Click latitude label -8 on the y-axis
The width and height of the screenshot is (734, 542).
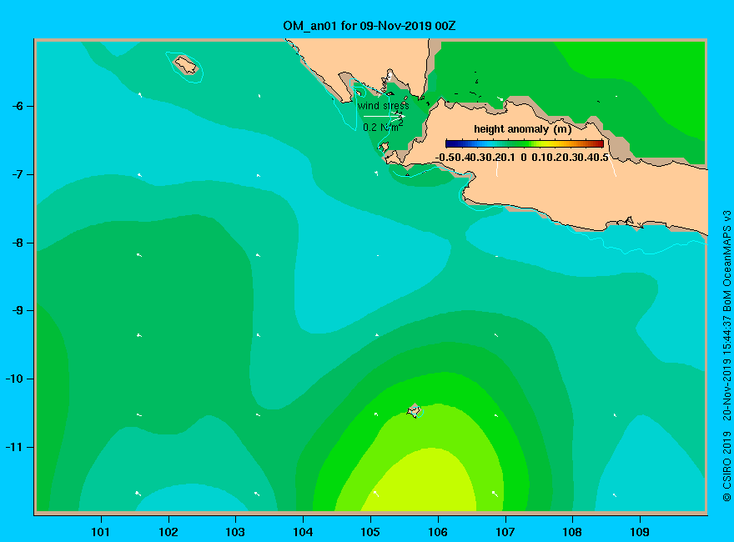18,243
